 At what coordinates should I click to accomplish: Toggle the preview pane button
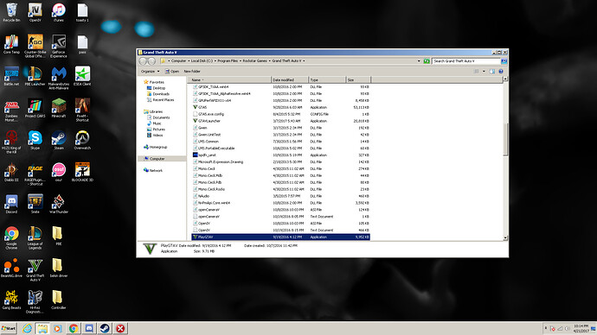pos(492,72)
